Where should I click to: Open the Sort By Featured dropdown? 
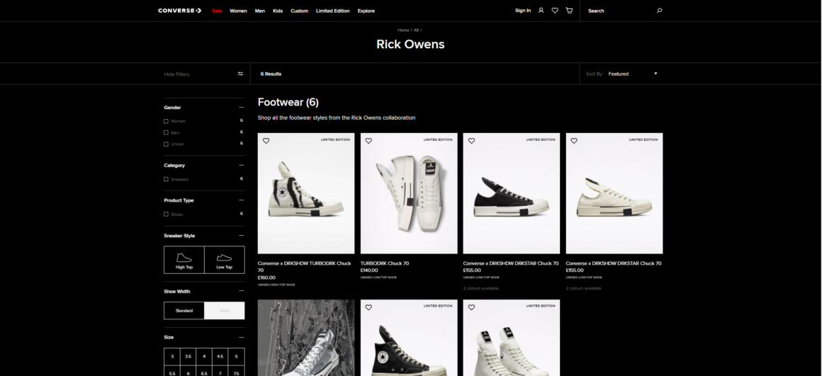[x=631, y=74]
